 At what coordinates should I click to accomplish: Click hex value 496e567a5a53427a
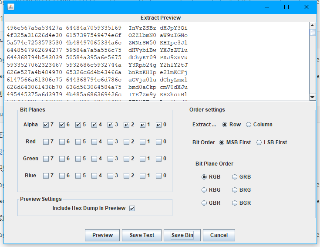[34, 28]
